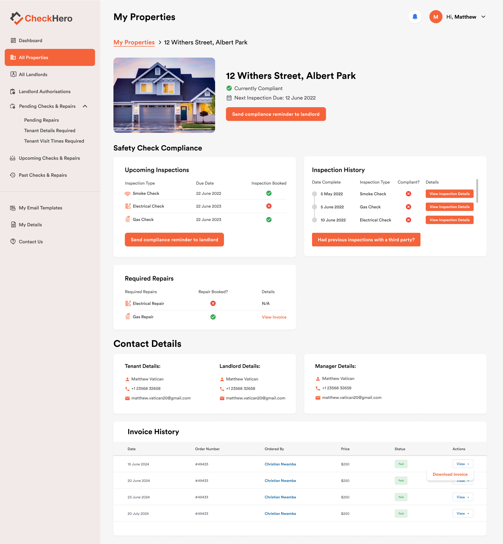This screenshot has width=503, height=544.
Task: Toggle booking status for Electrical Repair
Action: tap(213, 303)
